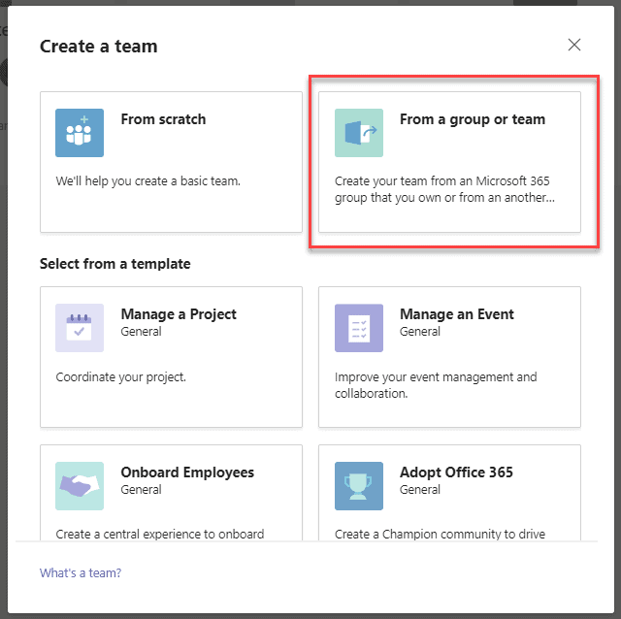Screen dimensions: 621x619
Task: Click the Manage a Project calendar icon
Action: [80, 328]
